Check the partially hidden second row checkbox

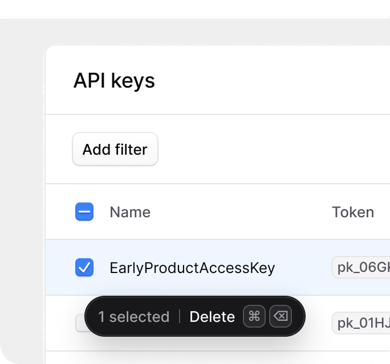[80, 323]
